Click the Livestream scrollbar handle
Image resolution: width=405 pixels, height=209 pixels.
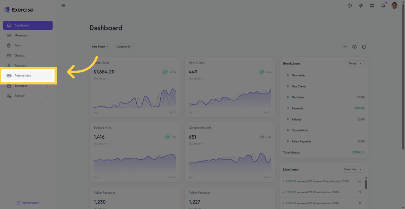[x=366, y=184]
